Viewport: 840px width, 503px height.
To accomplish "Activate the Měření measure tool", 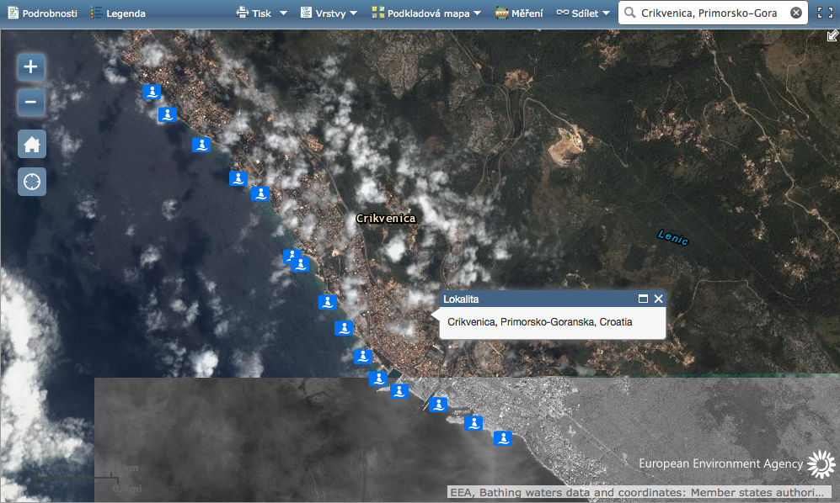I will pos(518,13).
